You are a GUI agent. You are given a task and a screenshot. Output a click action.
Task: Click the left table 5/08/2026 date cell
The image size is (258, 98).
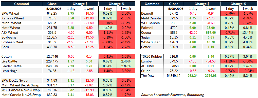[52, 9]
